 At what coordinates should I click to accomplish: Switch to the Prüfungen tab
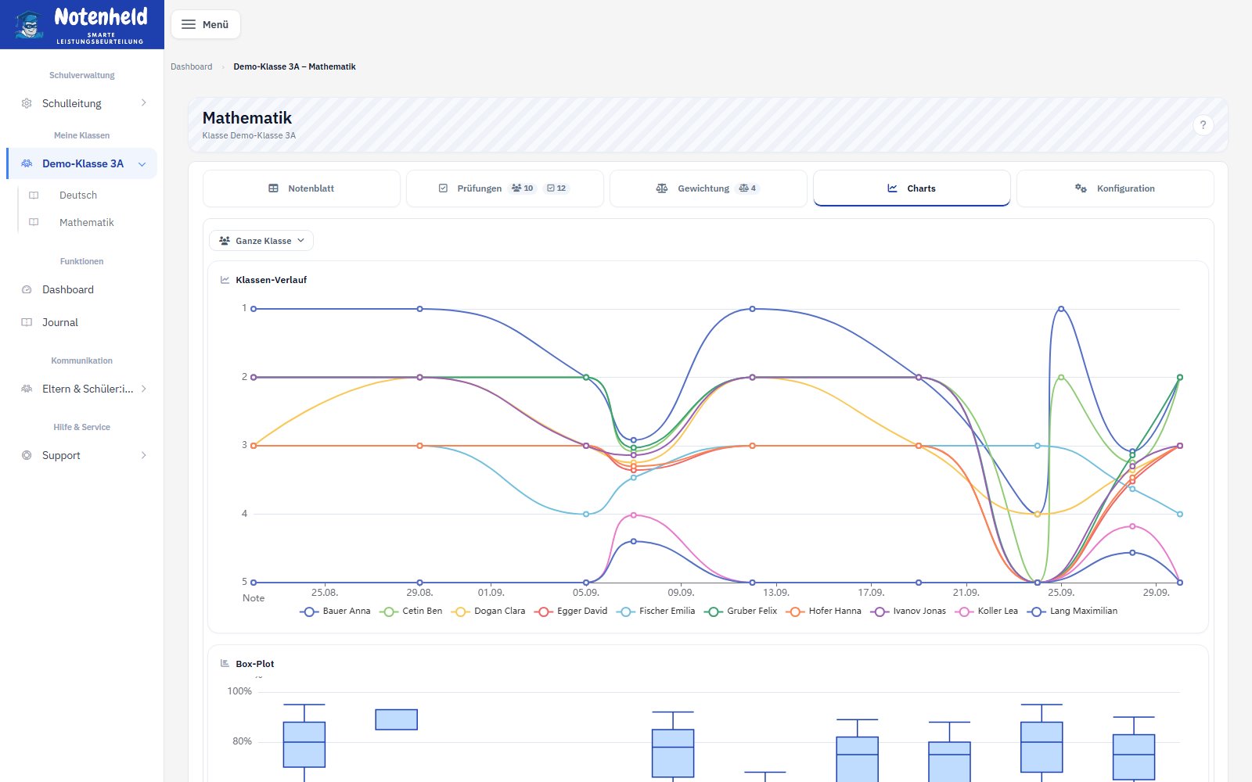pos(505,188)
